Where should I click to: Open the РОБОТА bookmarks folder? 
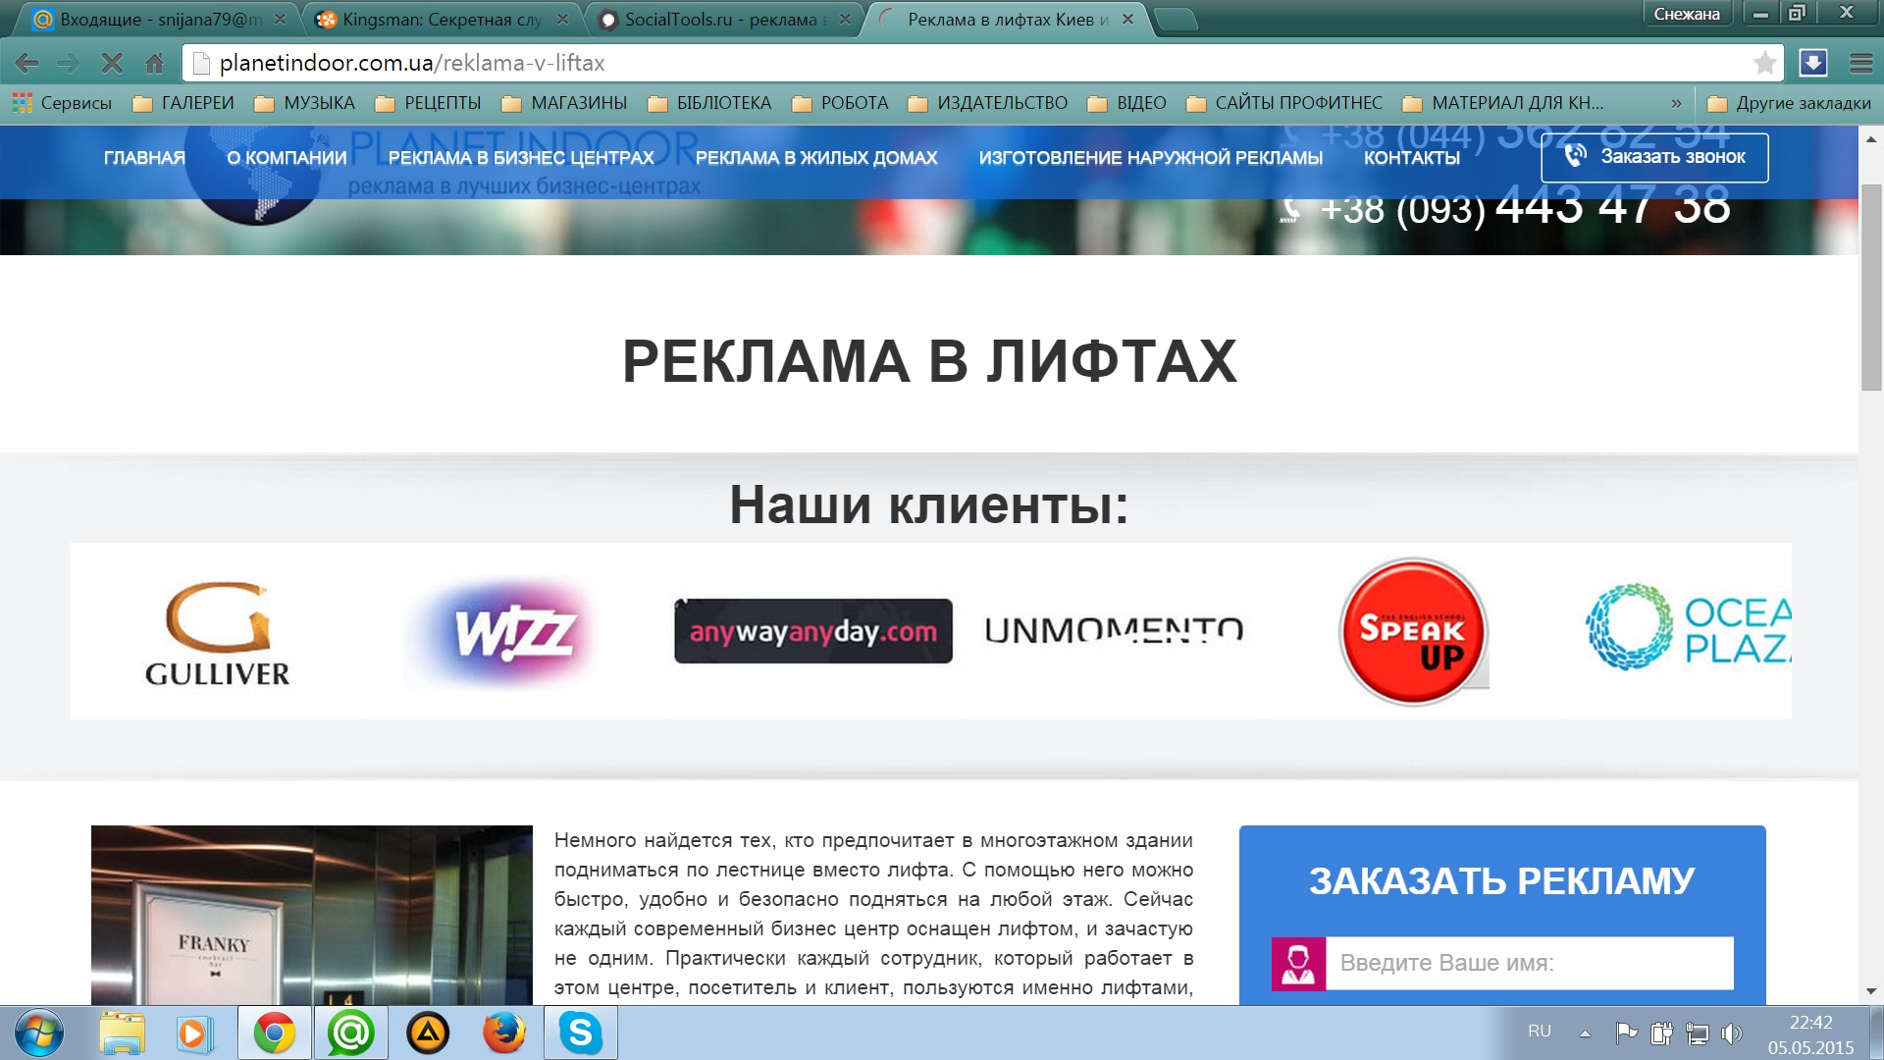point(840,103)
